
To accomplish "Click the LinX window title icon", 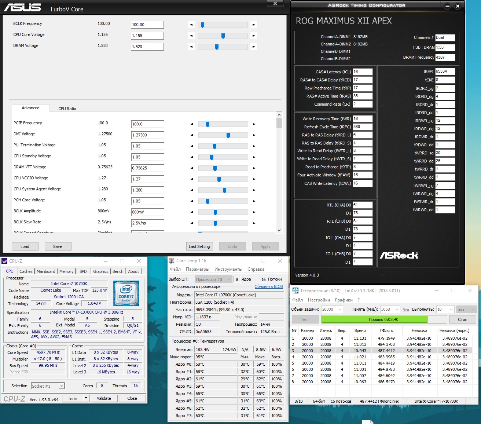I will [x=295, y=291].
